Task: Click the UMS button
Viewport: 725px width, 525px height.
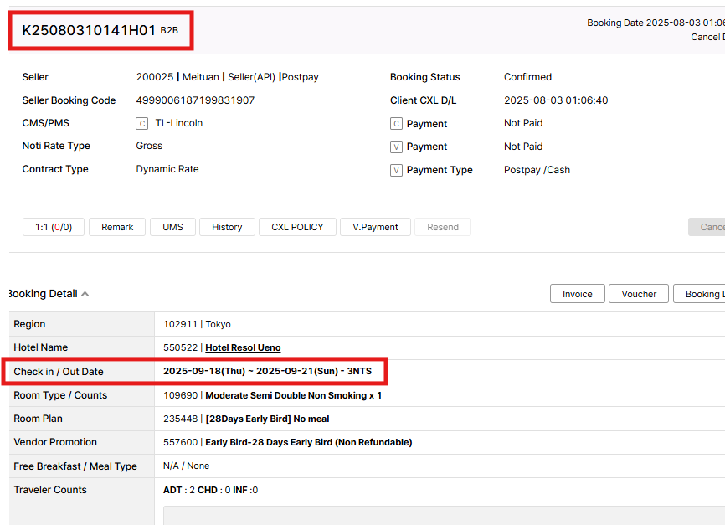Action: coord(172,227)
